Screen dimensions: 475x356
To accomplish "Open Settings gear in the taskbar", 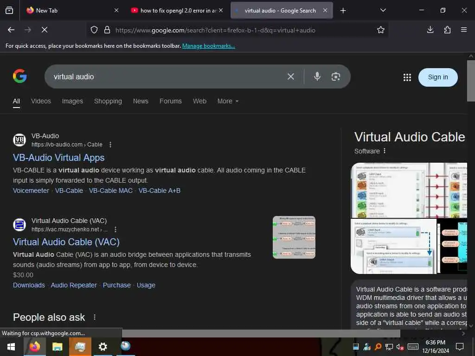I will 103,347.
